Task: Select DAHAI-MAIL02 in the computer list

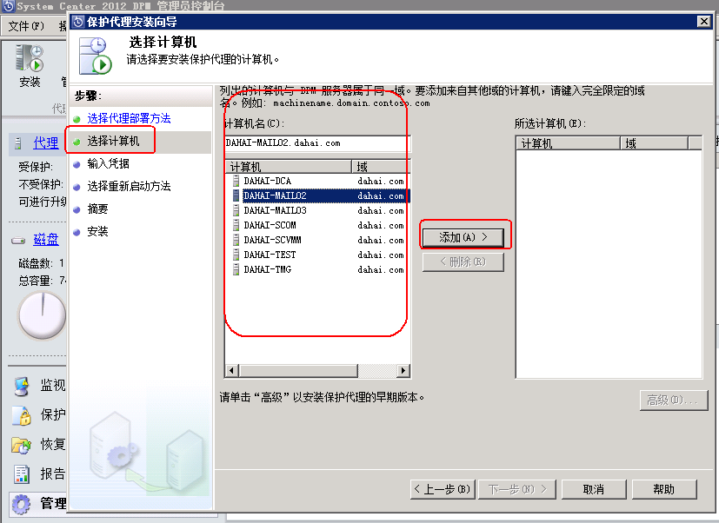Action: 317,195
